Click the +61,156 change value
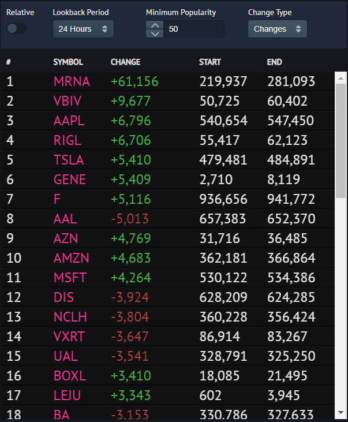This screenshot has height=422, width=348. click(134, 81)
